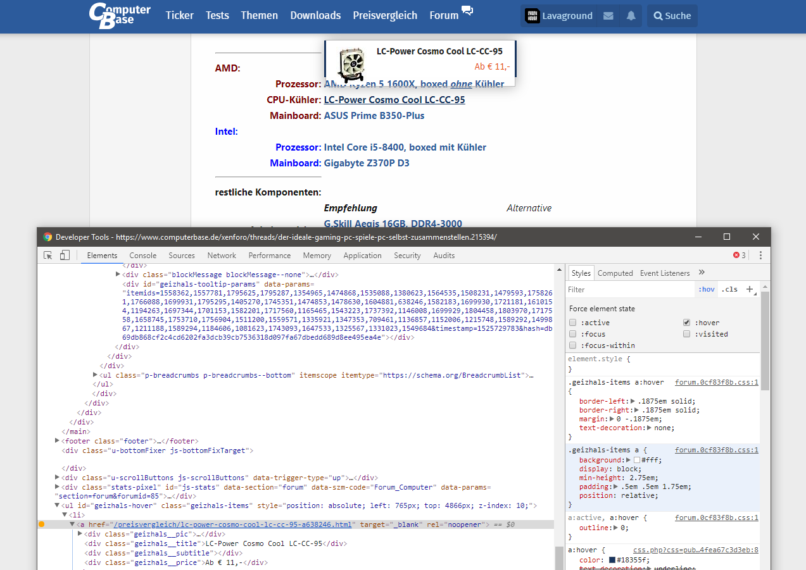Expand the stats-pixel div node
Viewport: 806px width, 570px height.
pos(58,488)
